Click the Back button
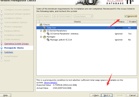This screenshot has width=139, height=97. tap(96, 95)
